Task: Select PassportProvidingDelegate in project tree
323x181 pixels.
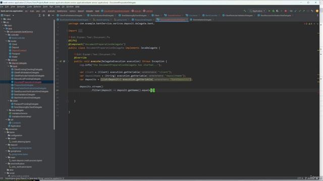Action: [x=26, y=104]
